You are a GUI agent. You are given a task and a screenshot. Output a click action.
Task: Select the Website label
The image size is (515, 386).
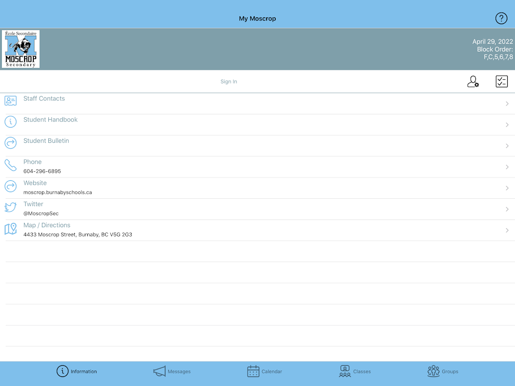click(x=35, y=183)
